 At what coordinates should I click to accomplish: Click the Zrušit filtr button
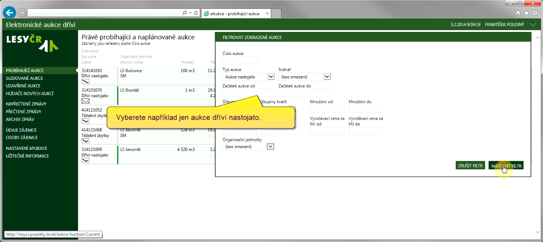pos(471,165)
